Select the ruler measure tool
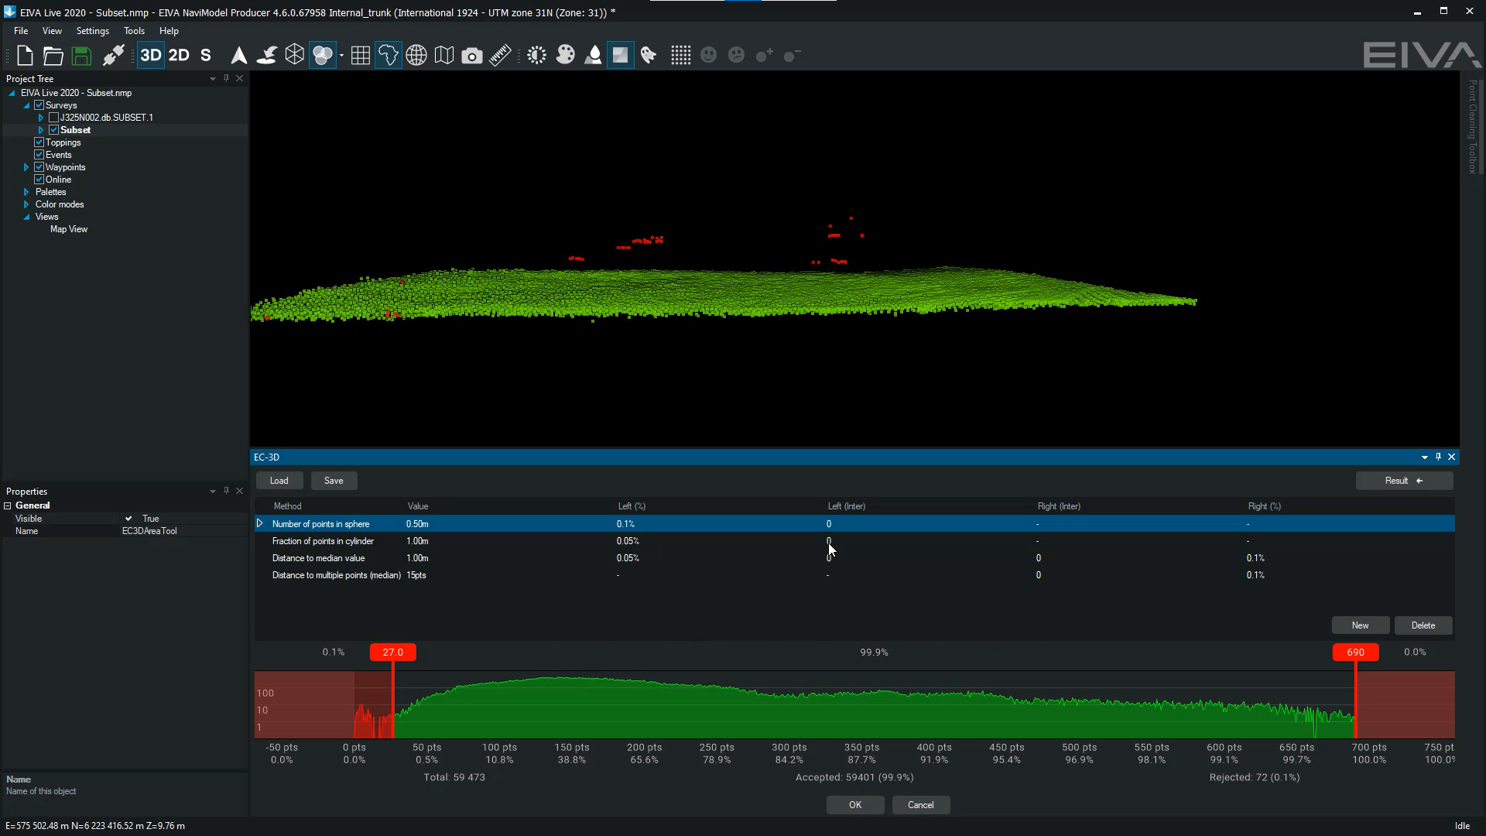Viewport: 1486px width, 836px height. (x=500, y=56)
